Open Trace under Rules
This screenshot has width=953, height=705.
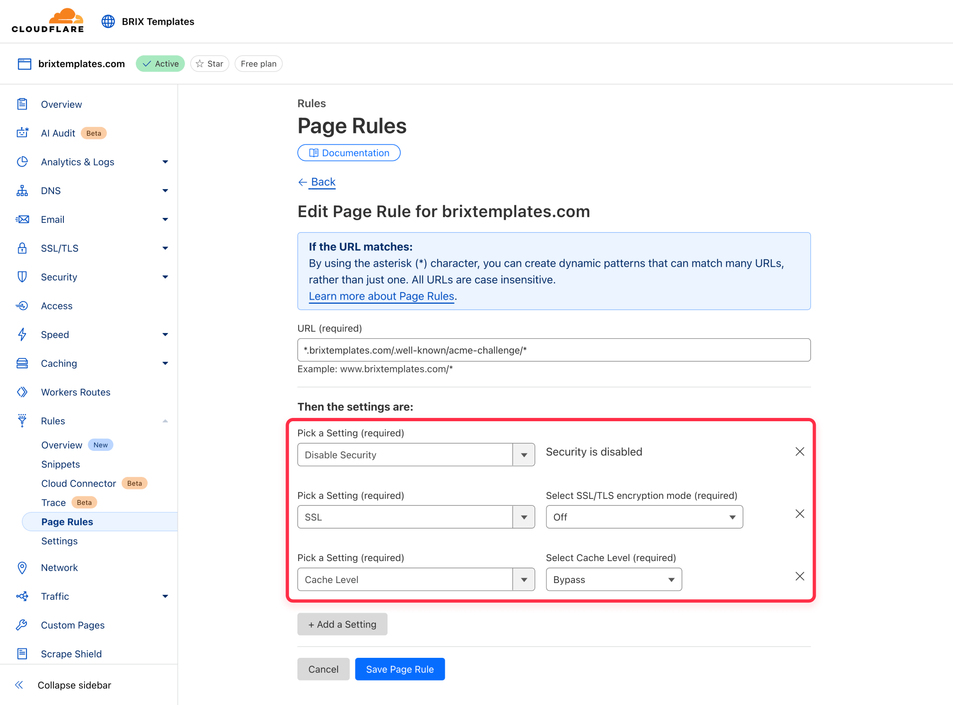[53, 502]
